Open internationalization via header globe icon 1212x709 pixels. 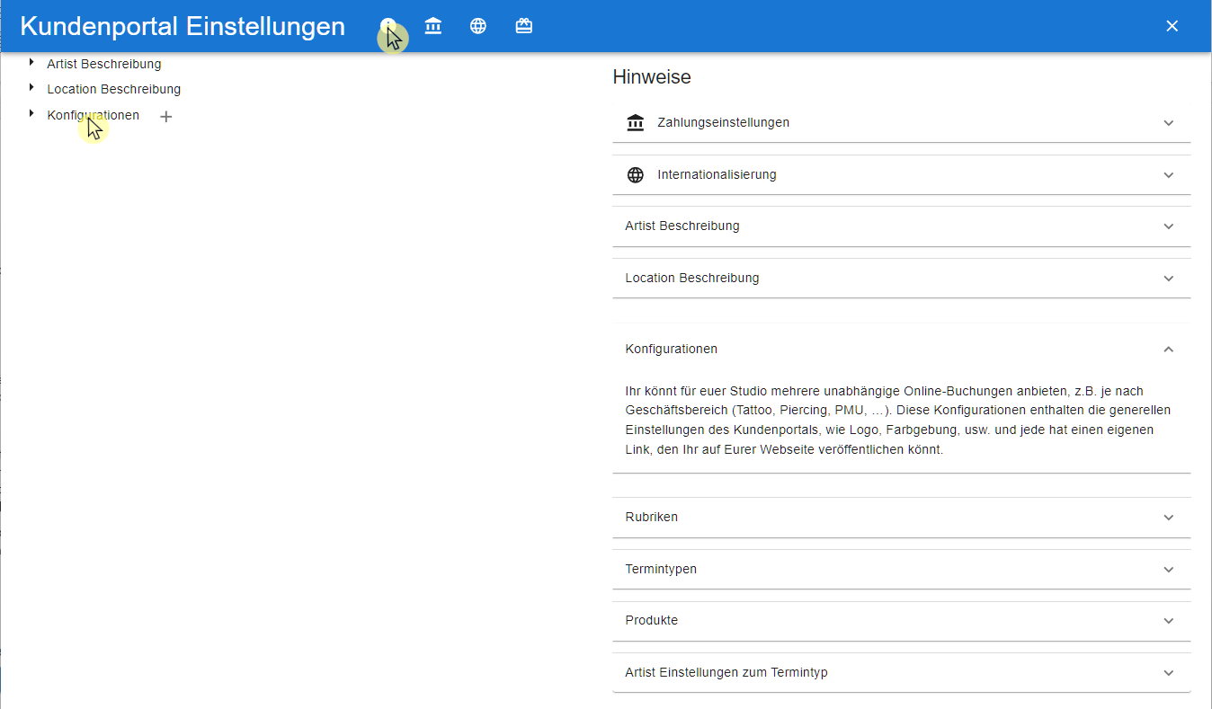click(478, 26)
